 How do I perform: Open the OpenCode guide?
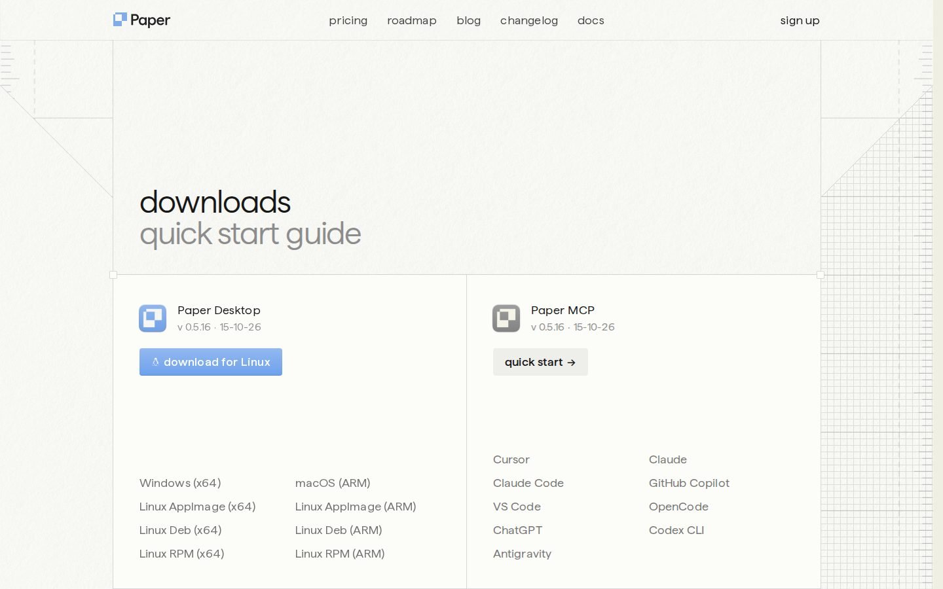(678, 507)
